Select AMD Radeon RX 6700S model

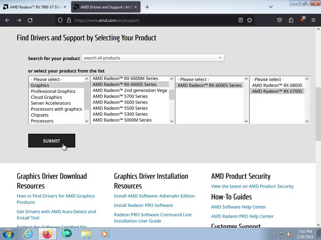click(277, 91)
